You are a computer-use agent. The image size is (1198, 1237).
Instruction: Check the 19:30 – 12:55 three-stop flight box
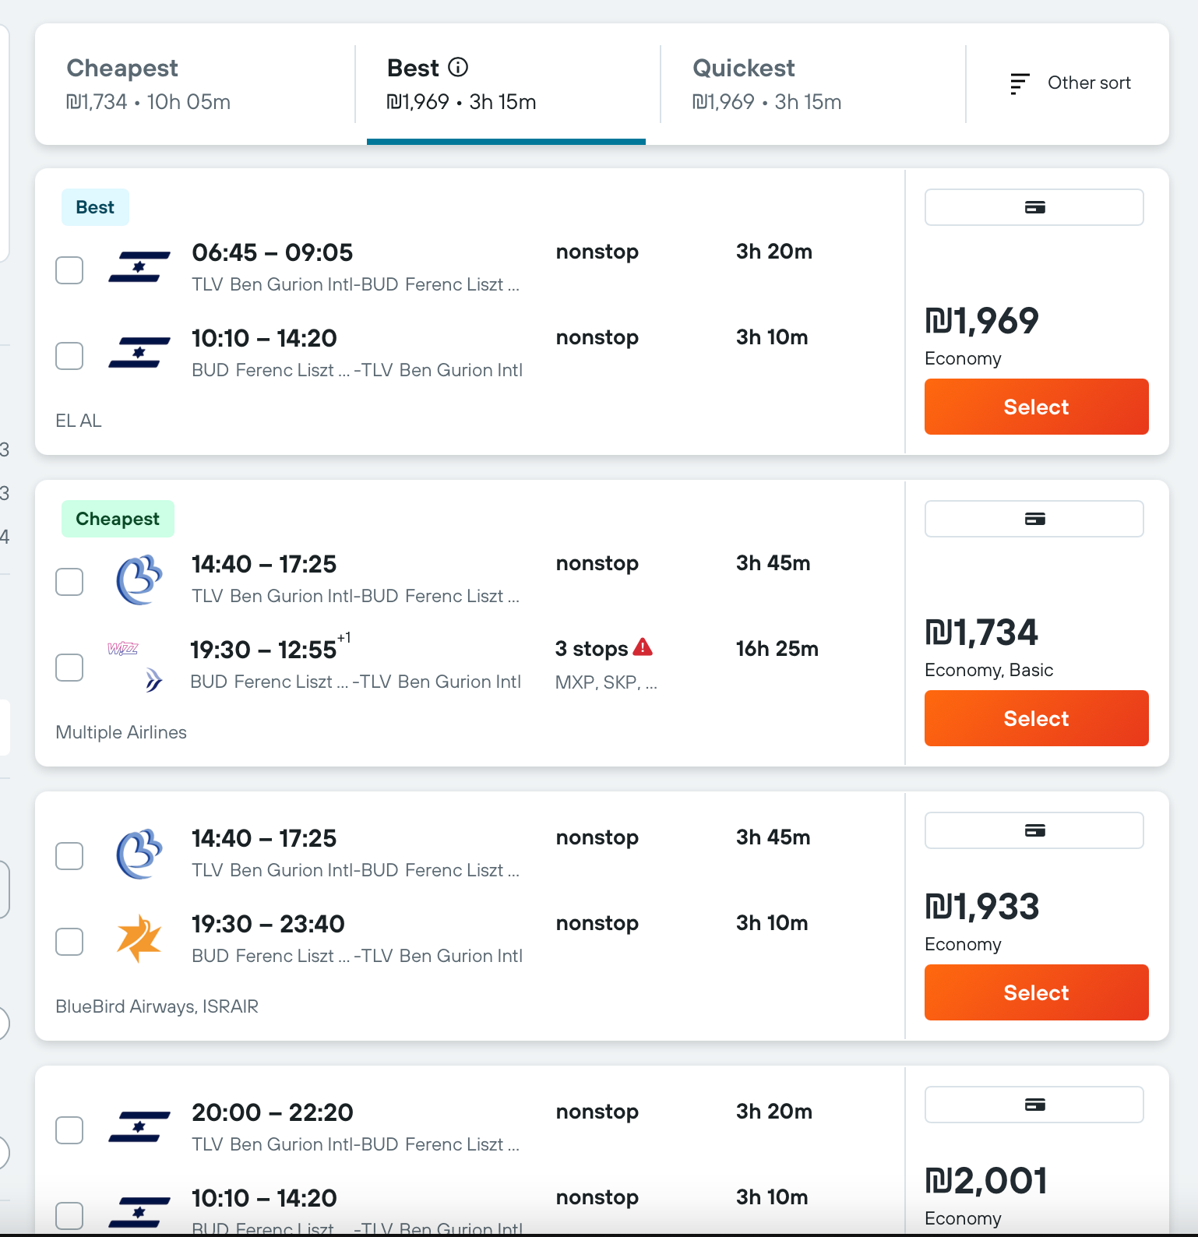(69, 668)
